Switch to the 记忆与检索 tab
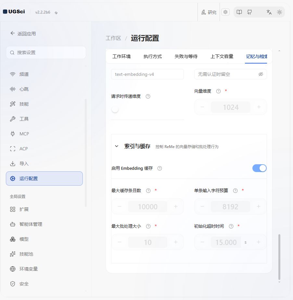This screenshot has height=300, width=293. click(256, 56)
